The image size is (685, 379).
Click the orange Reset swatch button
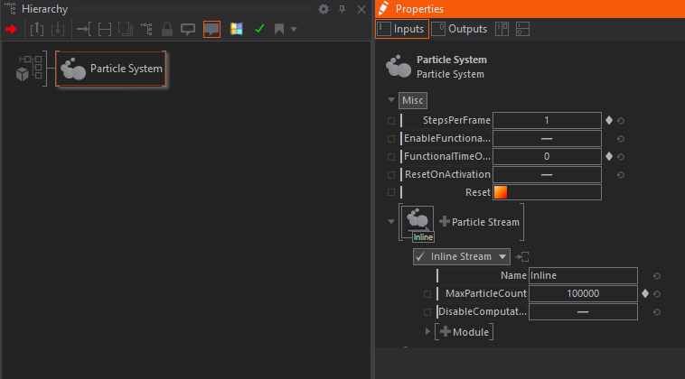[x=501, y=192]
